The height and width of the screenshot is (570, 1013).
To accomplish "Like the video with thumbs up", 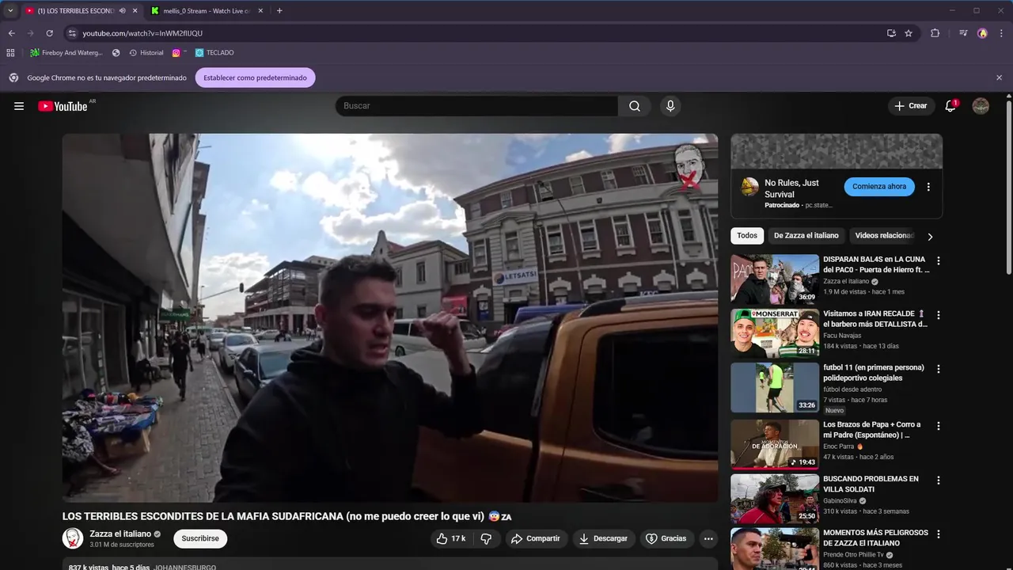I will [450, 538].
